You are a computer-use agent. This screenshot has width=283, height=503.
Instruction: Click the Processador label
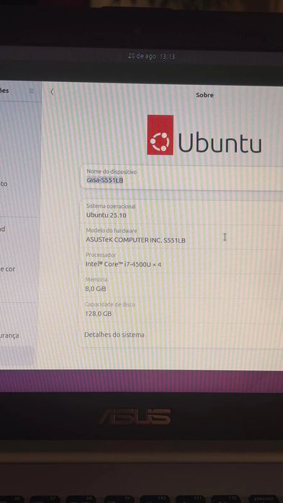pyautogui.click(x=100, y=255)
